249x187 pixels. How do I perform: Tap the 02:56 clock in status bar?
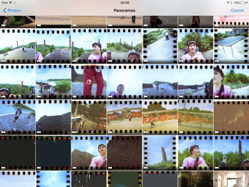(x=124, y=3)
